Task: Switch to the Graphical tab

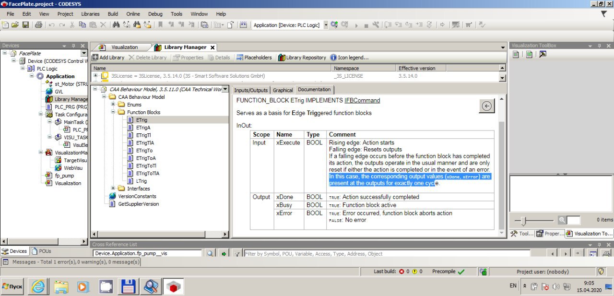Action: tap(283, 90)
